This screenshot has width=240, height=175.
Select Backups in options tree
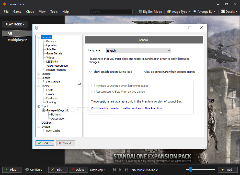point(51,41)
